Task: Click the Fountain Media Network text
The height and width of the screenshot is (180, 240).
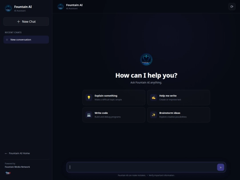Action: 17,167
